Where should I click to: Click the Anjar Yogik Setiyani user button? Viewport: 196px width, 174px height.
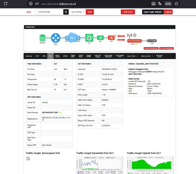pos(153,12)
